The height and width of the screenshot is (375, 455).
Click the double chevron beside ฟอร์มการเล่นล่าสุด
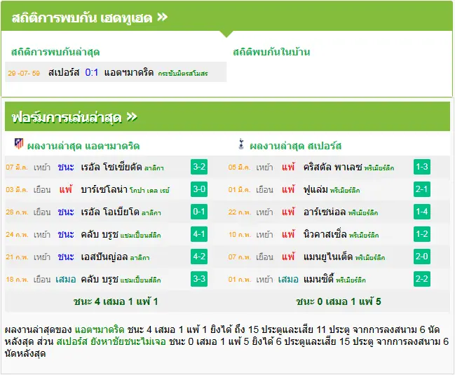coord(132,117)
